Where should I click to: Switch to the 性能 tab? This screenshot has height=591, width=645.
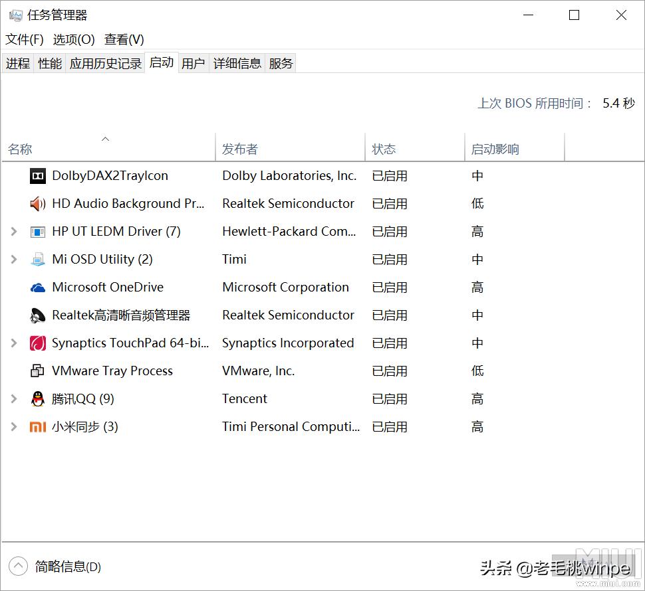coord(50,63)
